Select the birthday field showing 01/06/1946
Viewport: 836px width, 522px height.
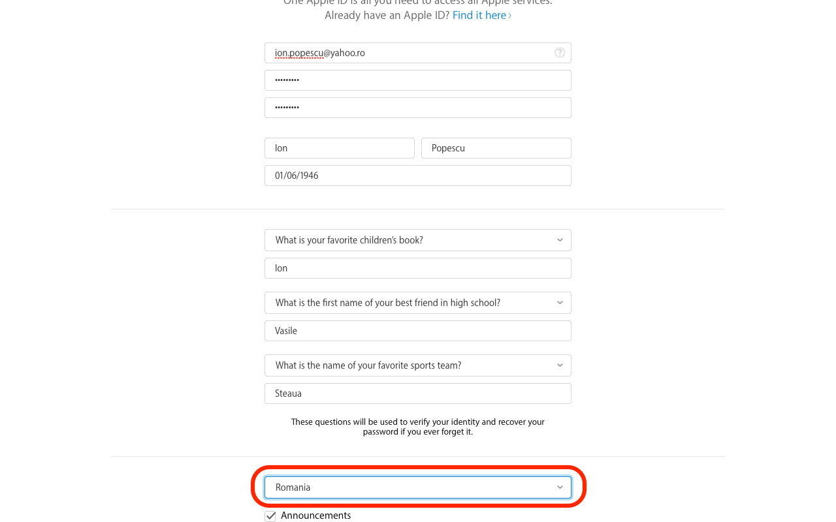pyautogui.click(x=418, y=176)
